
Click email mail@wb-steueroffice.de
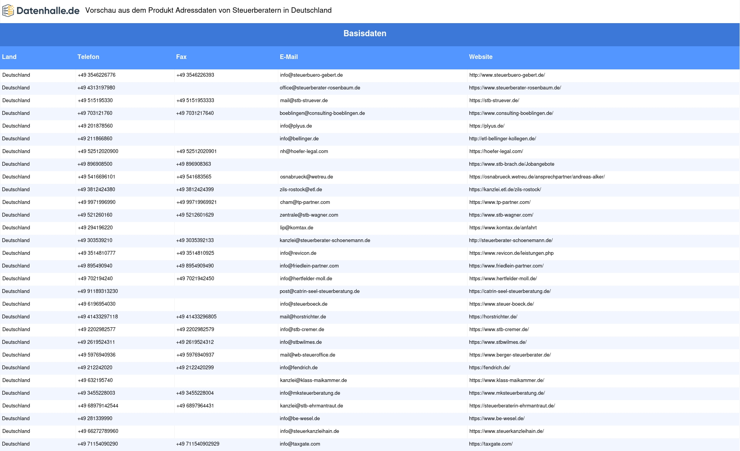click(x=308, y=355)
